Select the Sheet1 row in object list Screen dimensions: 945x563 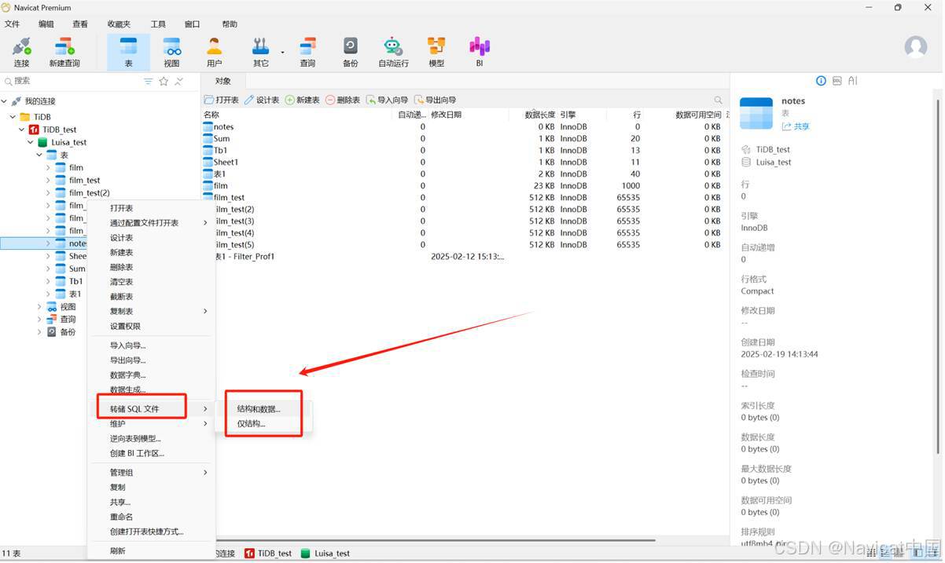464,162
